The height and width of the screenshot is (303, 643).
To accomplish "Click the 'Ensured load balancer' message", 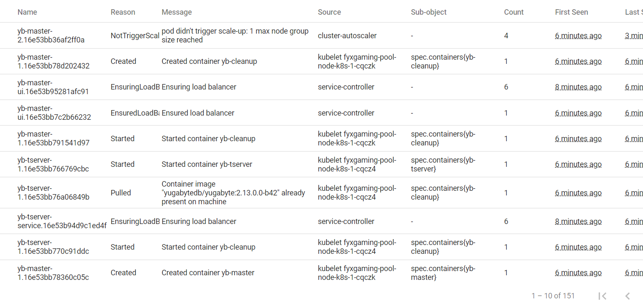I will [x=198, y=113].
